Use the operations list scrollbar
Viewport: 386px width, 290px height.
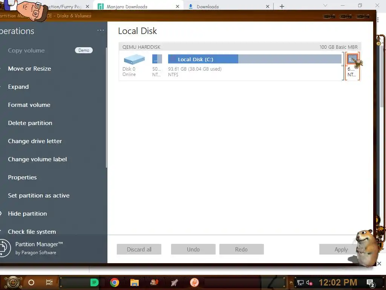[106, 108]
